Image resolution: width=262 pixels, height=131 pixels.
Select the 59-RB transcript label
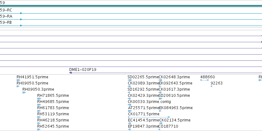(x=6, y=23)
